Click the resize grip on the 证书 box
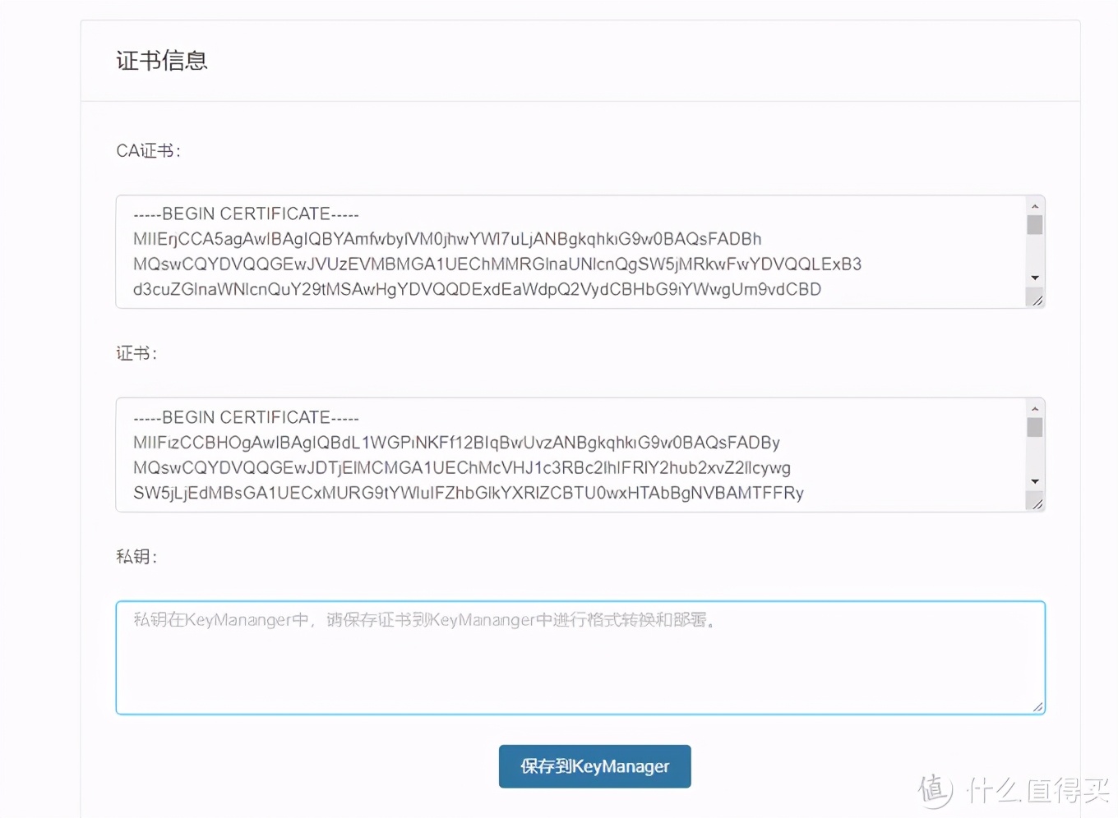Screen dimensions: 1118x818 pyautogui.click(x=1037, y=503)
